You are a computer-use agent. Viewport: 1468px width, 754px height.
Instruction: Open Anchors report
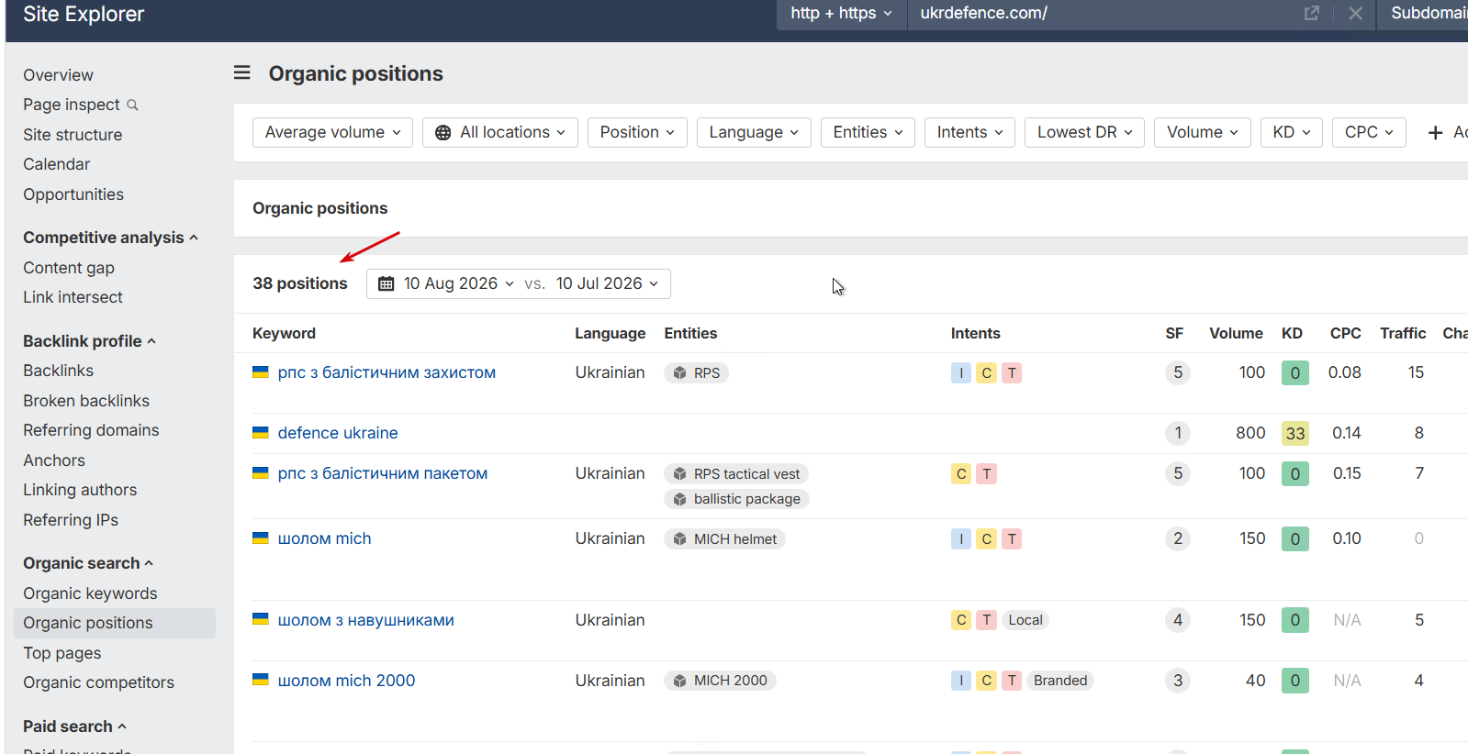pyautogui.click(x=54, y=460)
